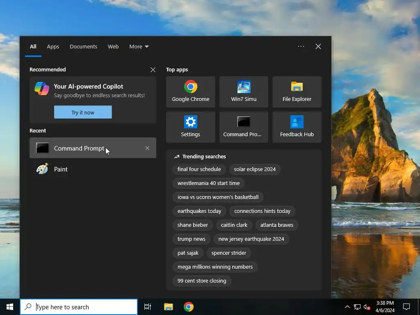The height and width of the screenshot is (315, 420).
Task: Select 'iowa vs uconn women's basketball' chip
Action: coord(218,197)
